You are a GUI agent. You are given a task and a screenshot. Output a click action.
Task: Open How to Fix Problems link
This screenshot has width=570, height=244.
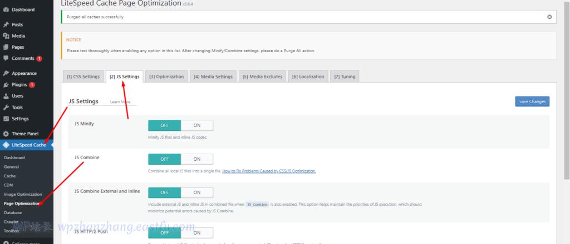coord(269,171)
